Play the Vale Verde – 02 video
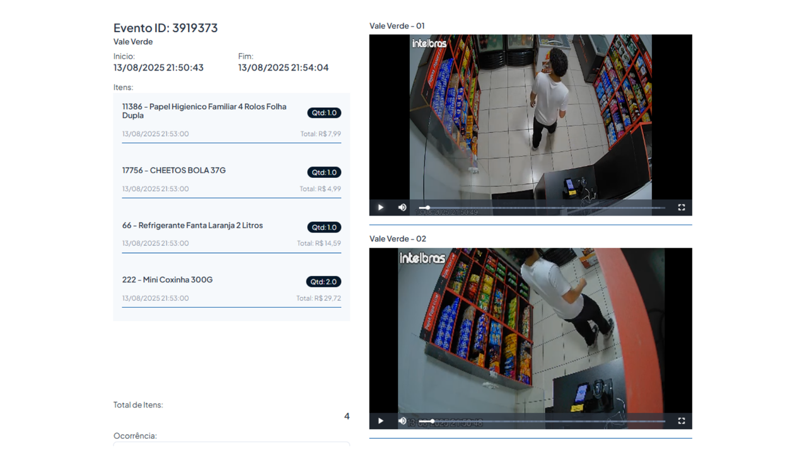This screenshot has height=454, width=807. tap(380, 421)
